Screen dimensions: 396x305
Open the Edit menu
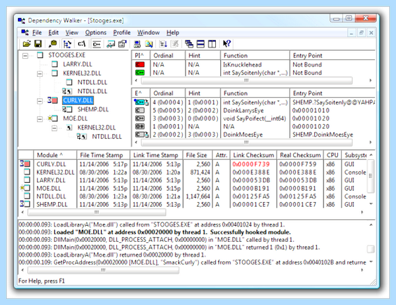(53, 32)
